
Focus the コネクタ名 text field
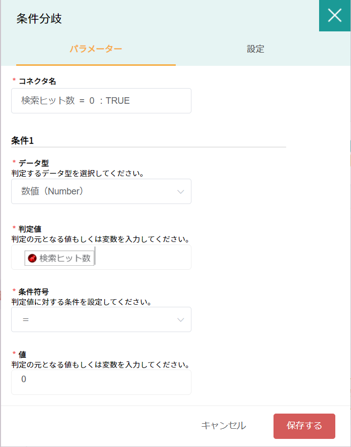point(101,101)
